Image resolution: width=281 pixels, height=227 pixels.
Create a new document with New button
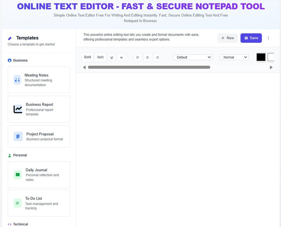coord(227,38)
